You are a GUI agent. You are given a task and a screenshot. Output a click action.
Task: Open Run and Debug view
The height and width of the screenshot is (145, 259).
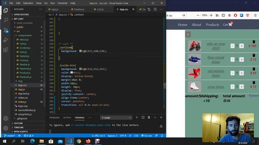click(6, 40)
